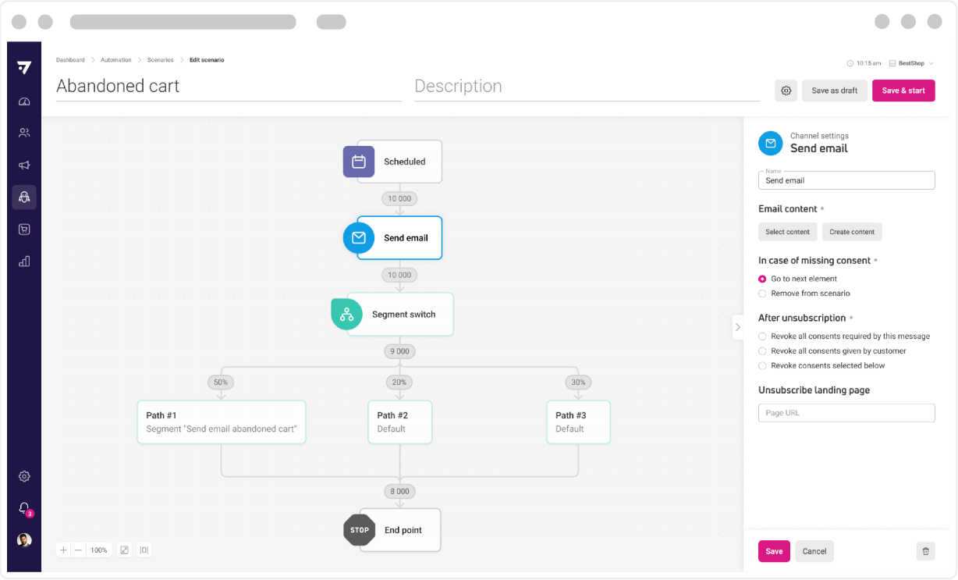Delete element using the trash icon

(x=925, y=551)
